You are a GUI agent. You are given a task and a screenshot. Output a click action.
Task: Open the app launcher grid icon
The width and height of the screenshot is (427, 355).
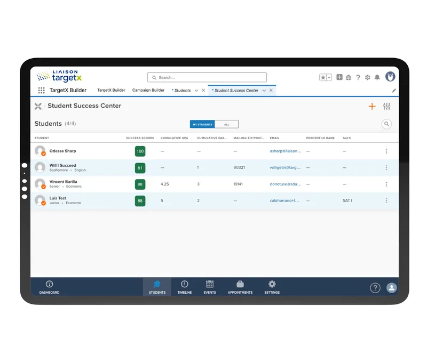click(42, 90)
